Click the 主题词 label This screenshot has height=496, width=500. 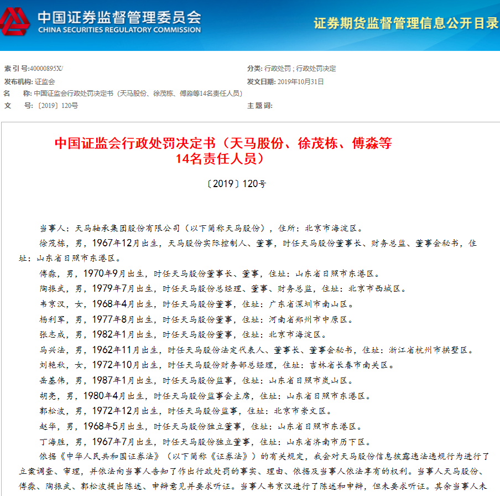(259, 106)
